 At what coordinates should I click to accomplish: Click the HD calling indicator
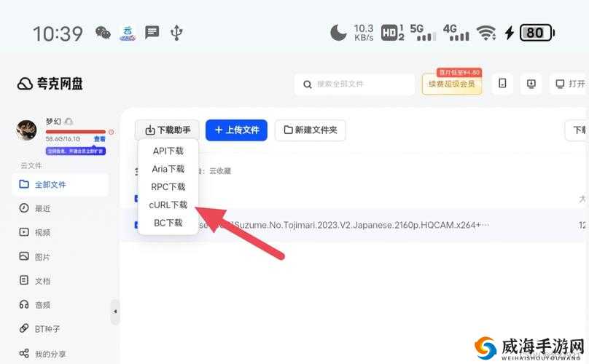392,33
